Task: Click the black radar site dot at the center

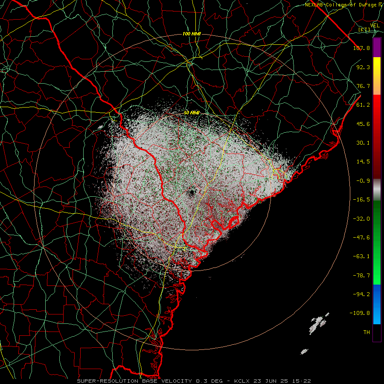Action: coord(192,192)
